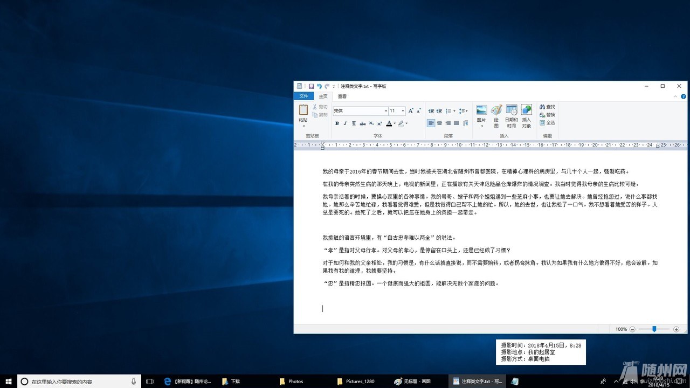The width and height of the screenshot is (690, 388).
Task: Open the Windows Start menu
Action: 9,382
